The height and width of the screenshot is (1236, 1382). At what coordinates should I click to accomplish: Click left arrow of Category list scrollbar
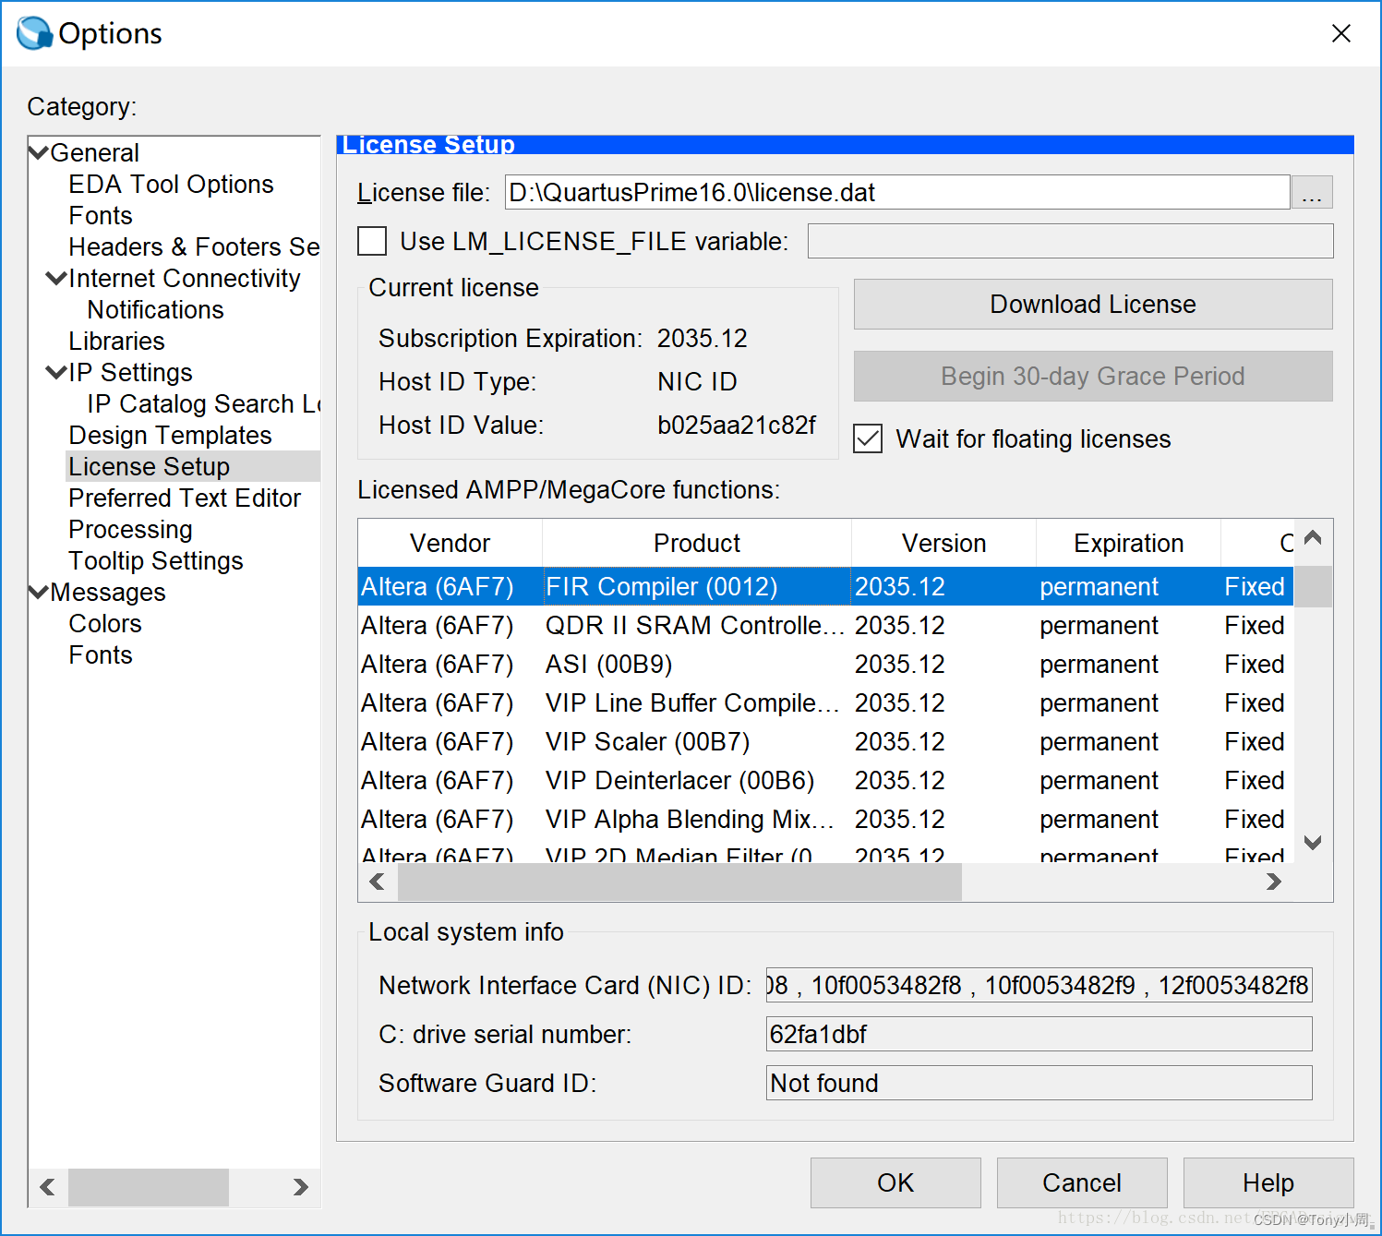[47, 1187]
